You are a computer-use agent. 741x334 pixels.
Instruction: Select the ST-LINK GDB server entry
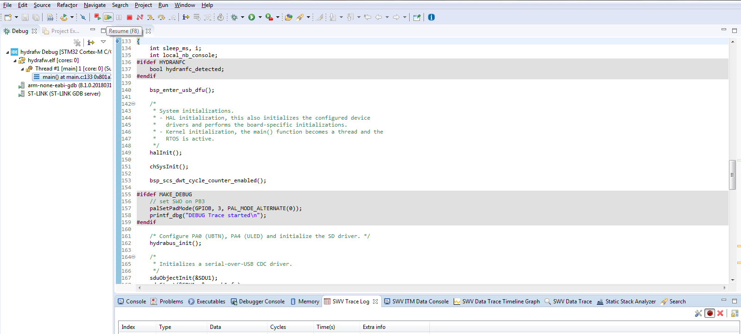point(59,94)
